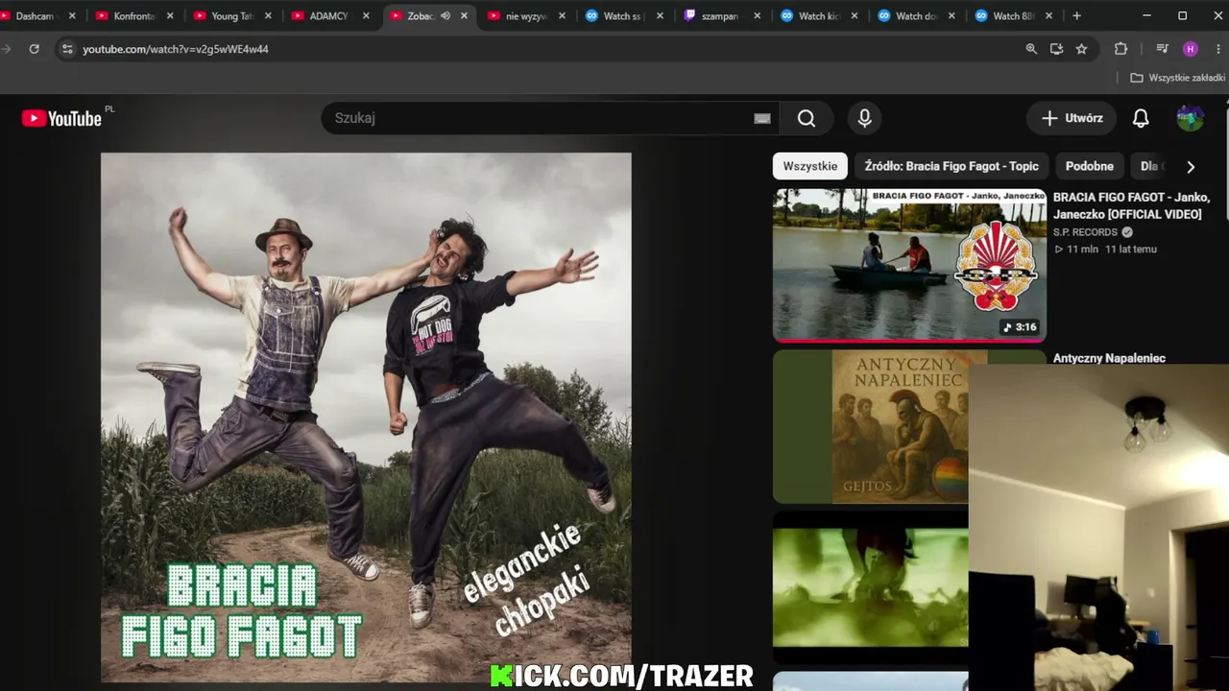Image resolution: width=1229 pixels, height=691 pixels.
Task: Select the Podobne filter chip
Action: [x=1090, y=166]
